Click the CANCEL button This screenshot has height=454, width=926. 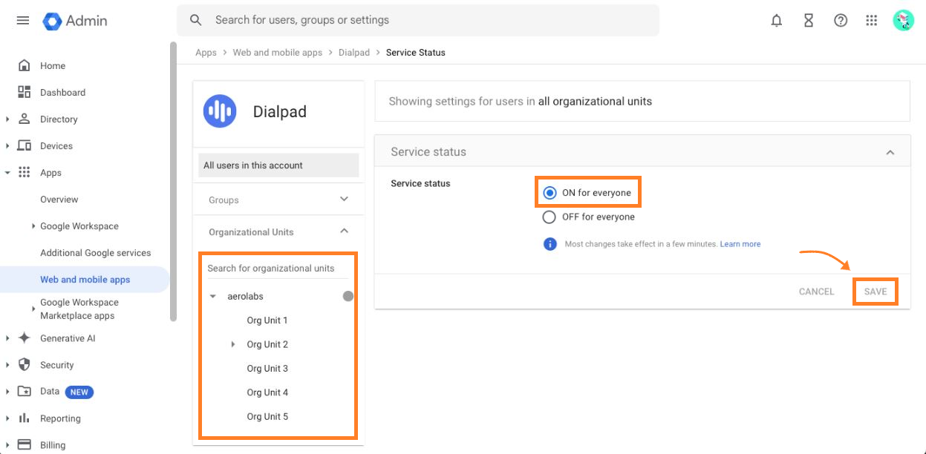(x=817, y=292)
